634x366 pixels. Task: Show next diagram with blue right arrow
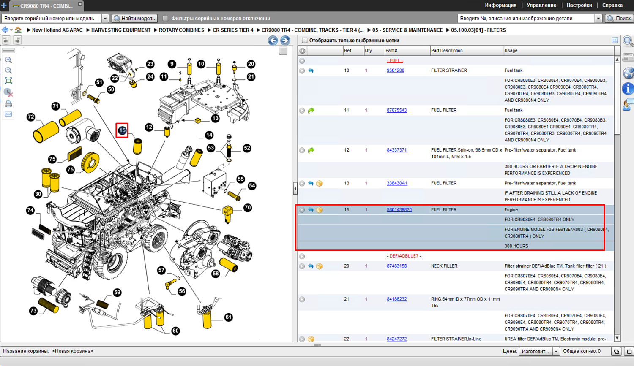pyautogui.click(x=285, y=40)
